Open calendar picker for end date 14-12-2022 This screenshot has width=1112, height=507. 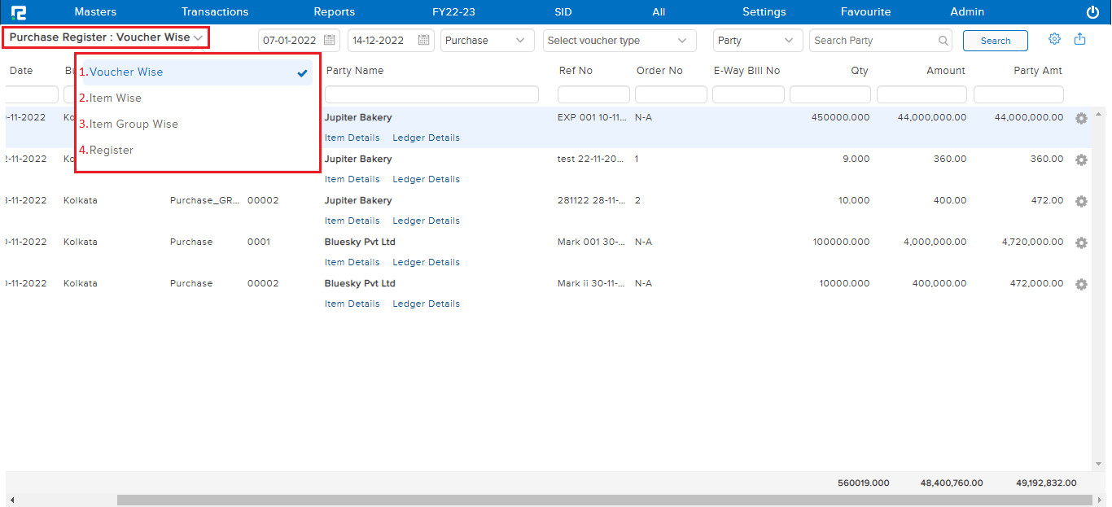424,40
